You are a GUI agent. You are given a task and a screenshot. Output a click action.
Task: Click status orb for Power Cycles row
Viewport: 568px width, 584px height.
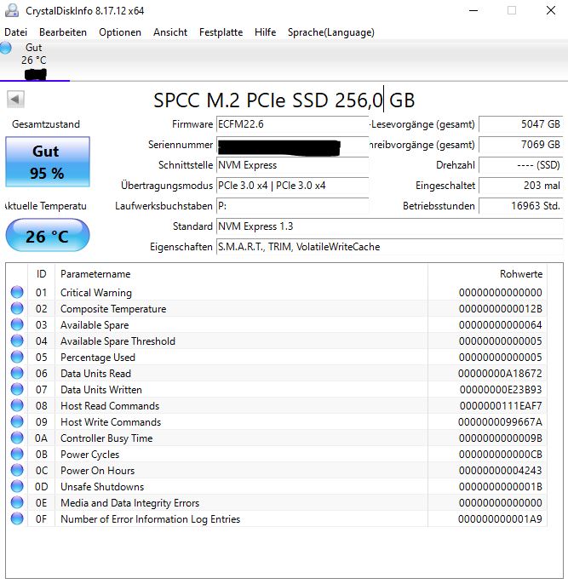[17, 454]
